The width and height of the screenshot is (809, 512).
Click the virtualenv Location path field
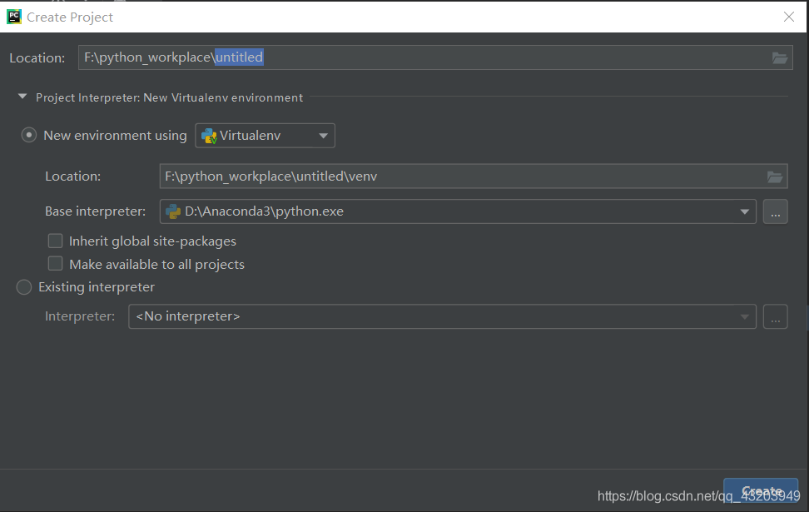pyautogui.click(x=458, y=176)
